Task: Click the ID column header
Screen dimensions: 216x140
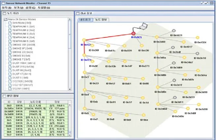Action: pos(9,102)
